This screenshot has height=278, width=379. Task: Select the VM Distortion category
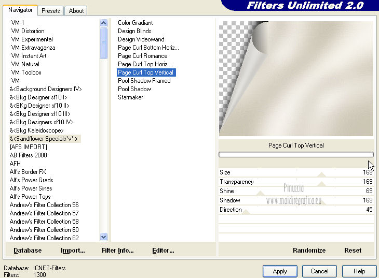tap(28, 31)
